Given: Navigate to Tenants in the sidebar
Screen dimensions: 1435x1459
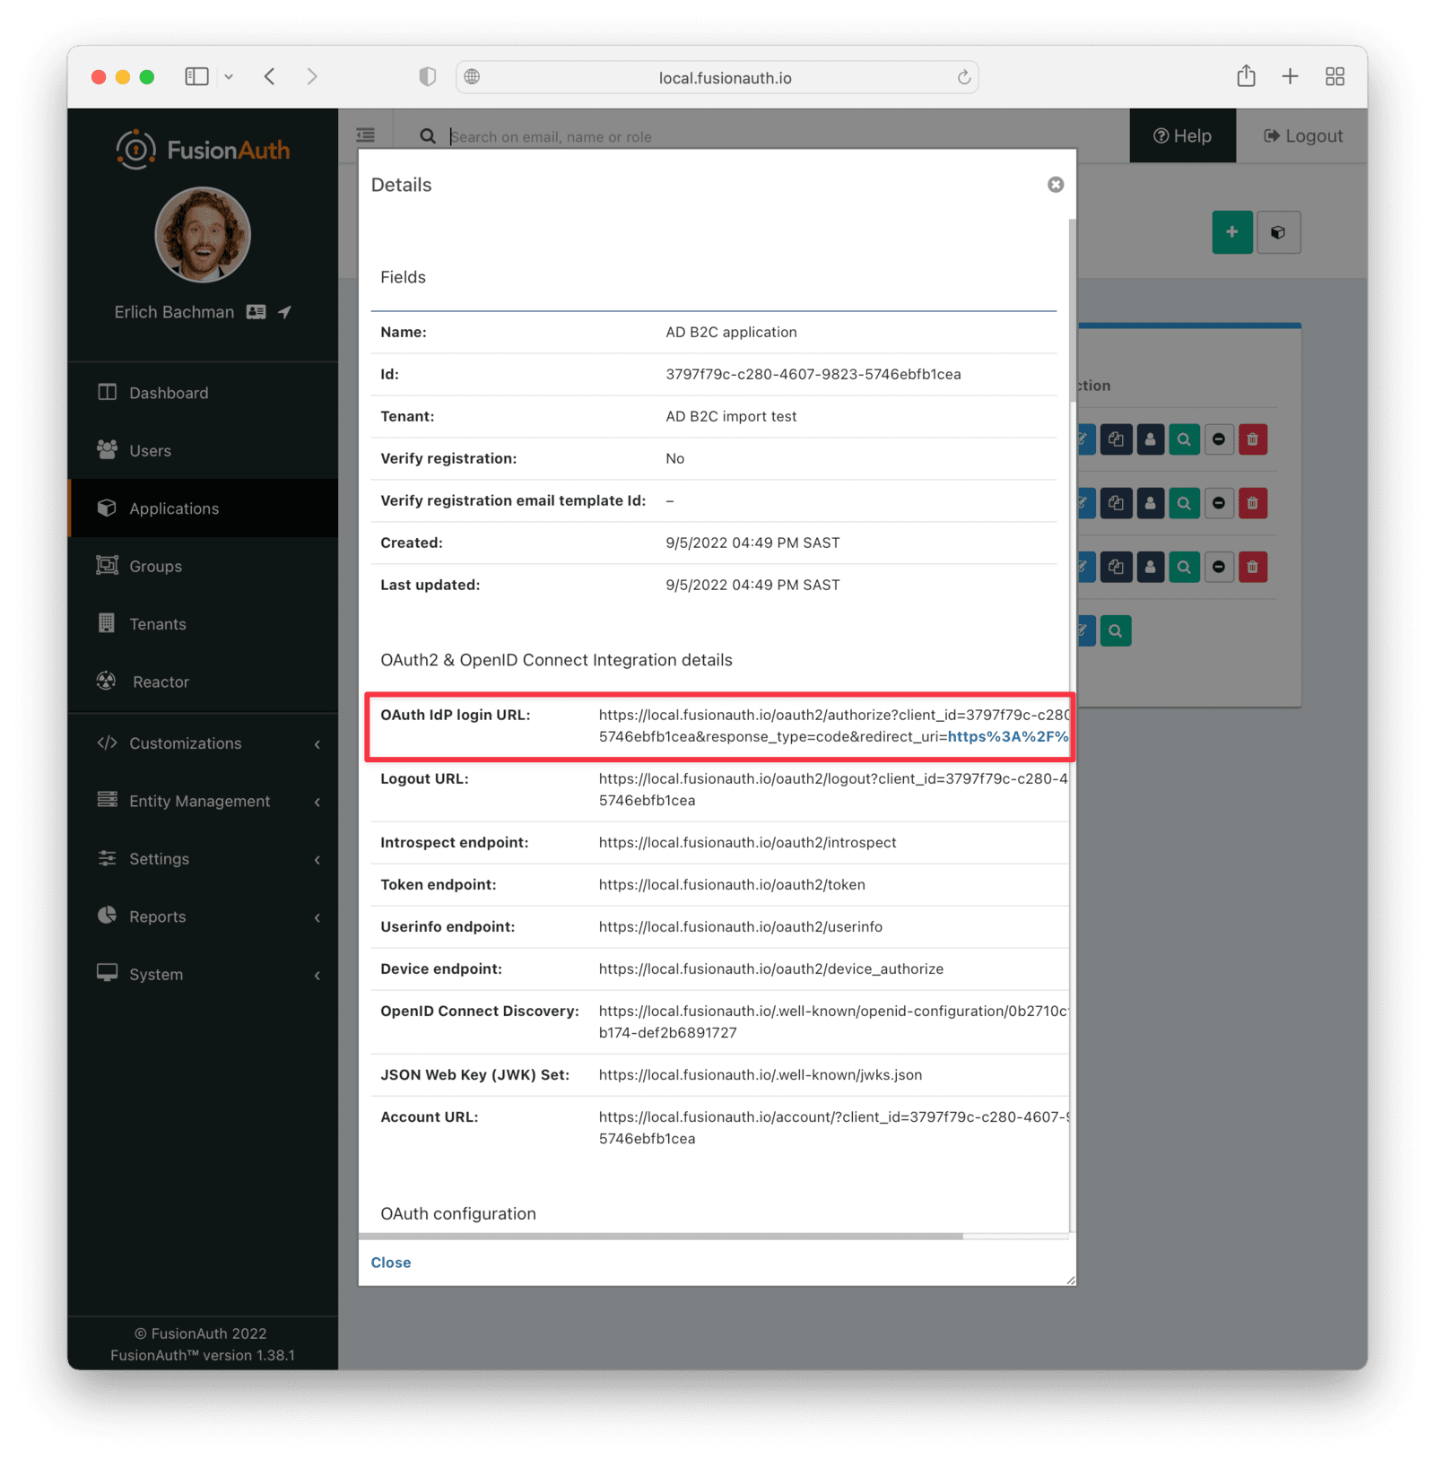Looking at the screenshot, I should pos(203,624).
